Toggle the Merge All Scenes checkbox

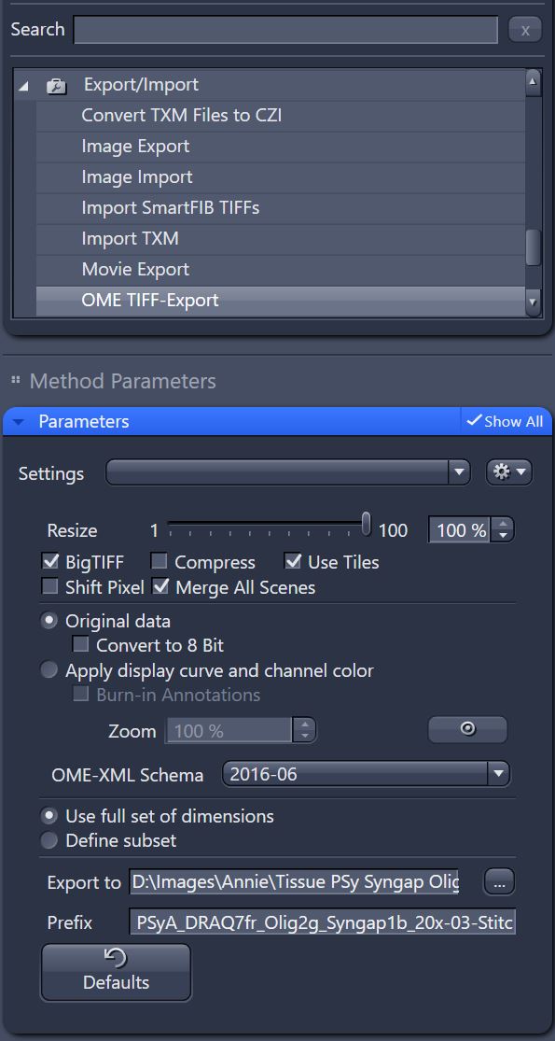coord(160,587)
